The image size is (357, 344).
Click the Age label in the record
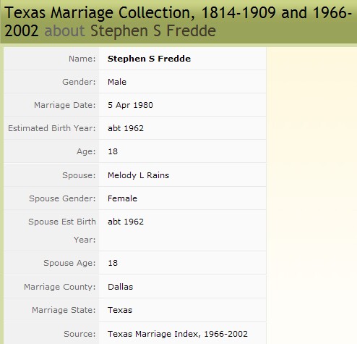click(x=86, y=151)
